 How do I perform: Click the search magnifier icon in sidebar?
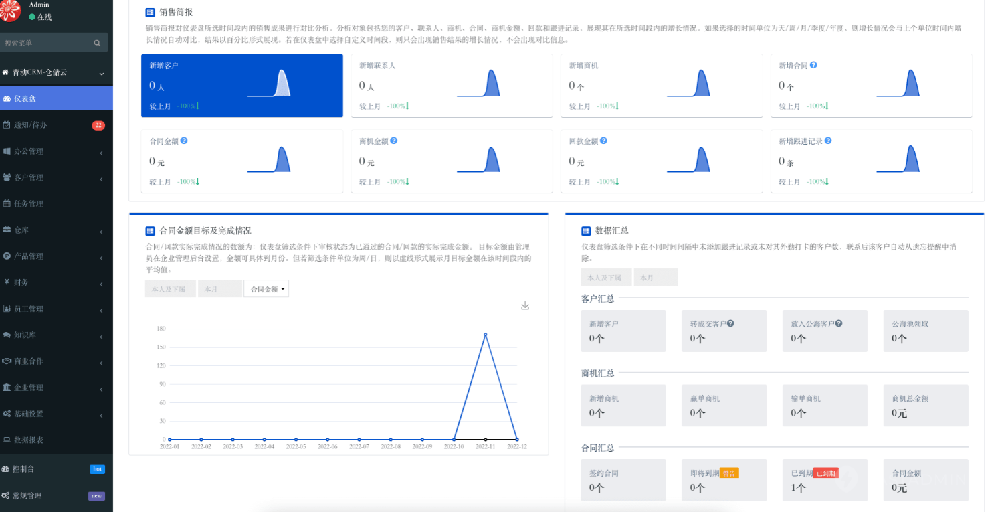pos(97,43)
